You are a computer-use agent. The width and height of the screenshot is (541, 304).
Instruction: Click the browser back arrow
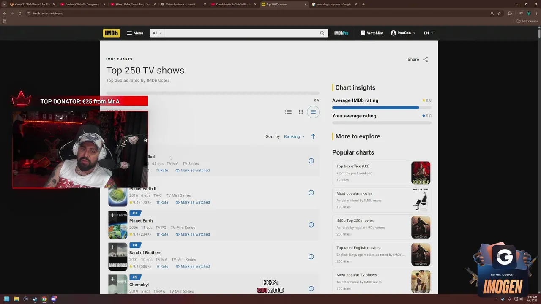[4, 13]
